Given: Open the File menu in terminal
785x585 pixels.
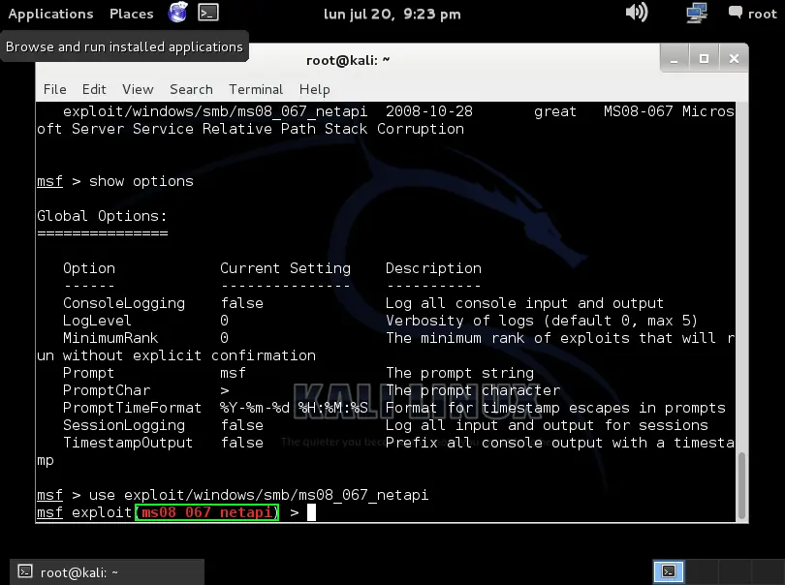Looking at the screenshot, I should 54,89.
